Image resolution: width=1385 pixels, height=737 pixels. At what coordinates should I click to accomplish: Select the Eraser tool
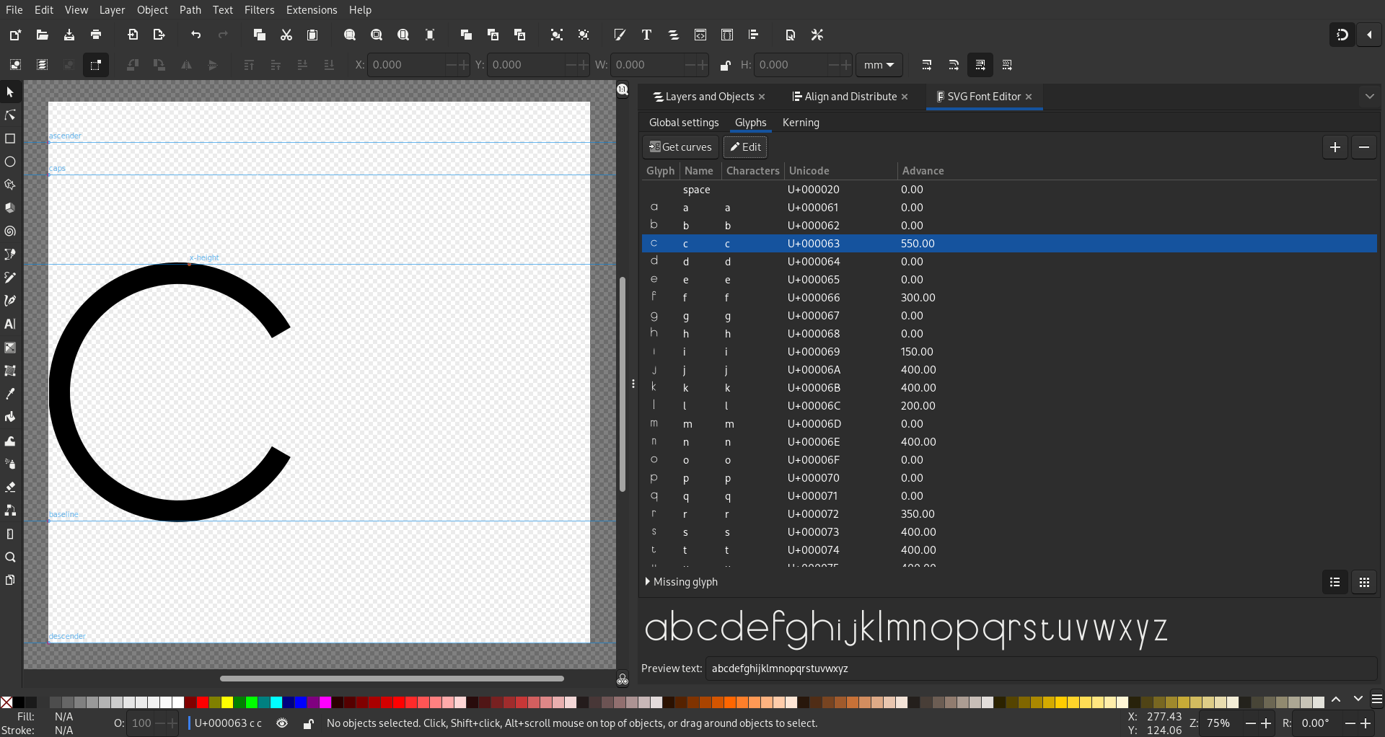click(x=10, y=487)
